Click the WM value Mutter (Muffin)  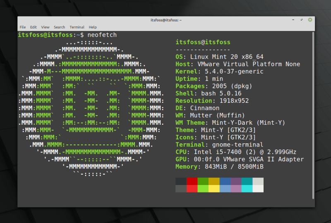[x=218, y=115]
